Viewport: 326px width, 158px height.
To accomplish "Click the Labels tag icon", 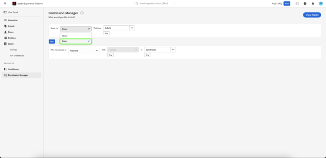I will pos(5,26).
